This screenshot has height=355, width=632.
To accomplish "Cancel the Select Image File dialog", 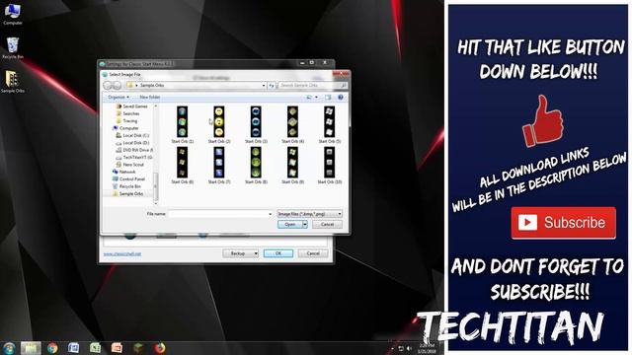I will point(327,224).
